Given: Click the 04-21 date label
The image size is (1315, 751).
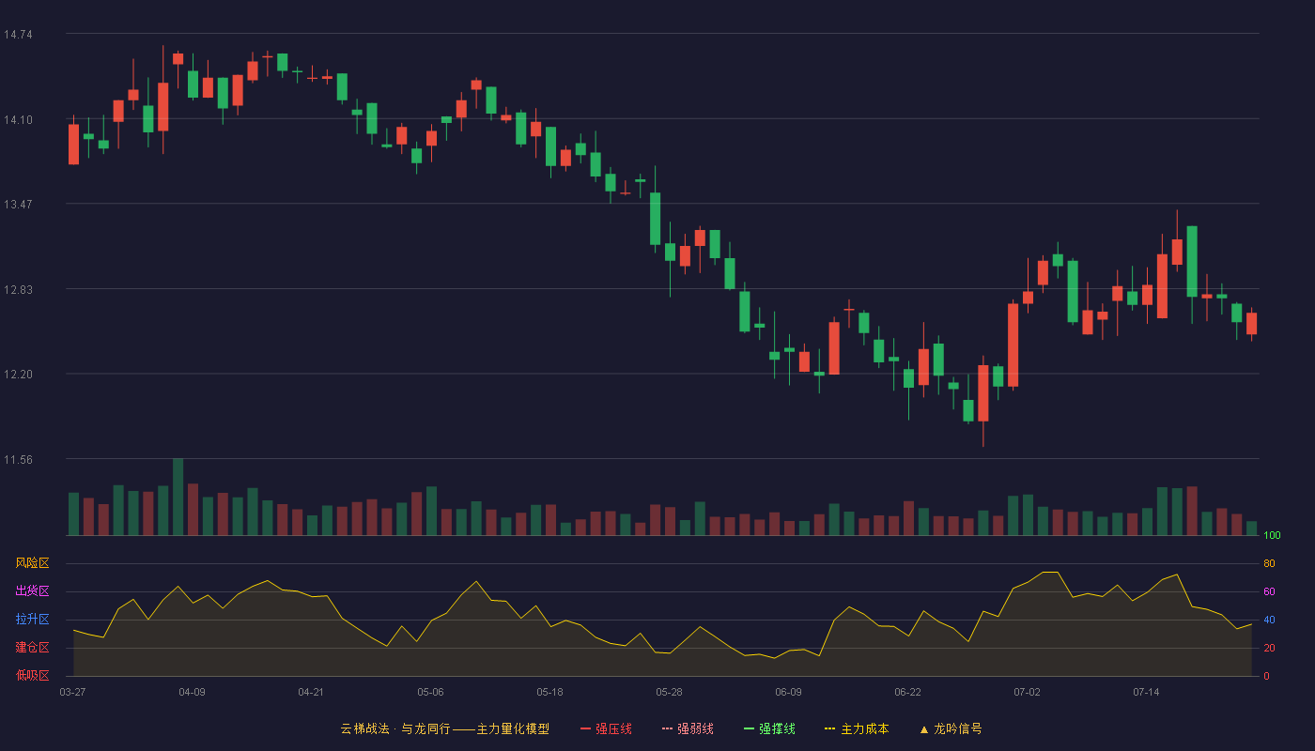Looking at the screenshot, I should tap(311, 692).
